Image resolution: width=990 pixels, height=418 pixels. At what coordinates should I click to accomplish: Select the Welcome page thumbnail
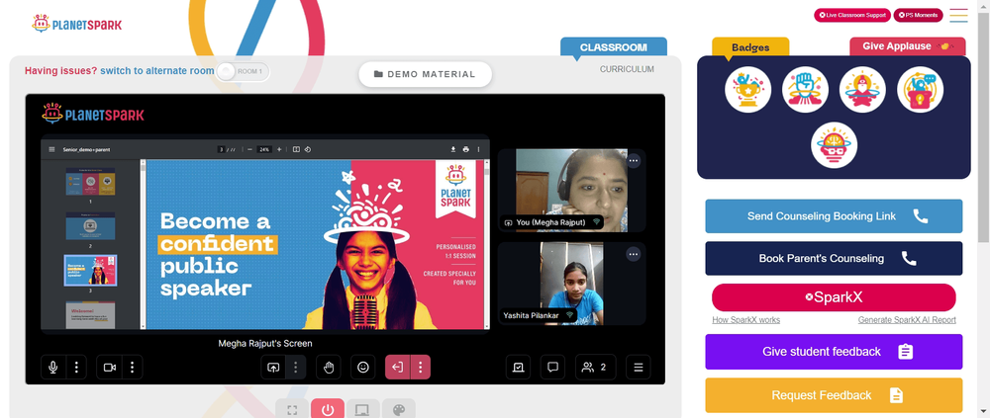coord(90,315)
